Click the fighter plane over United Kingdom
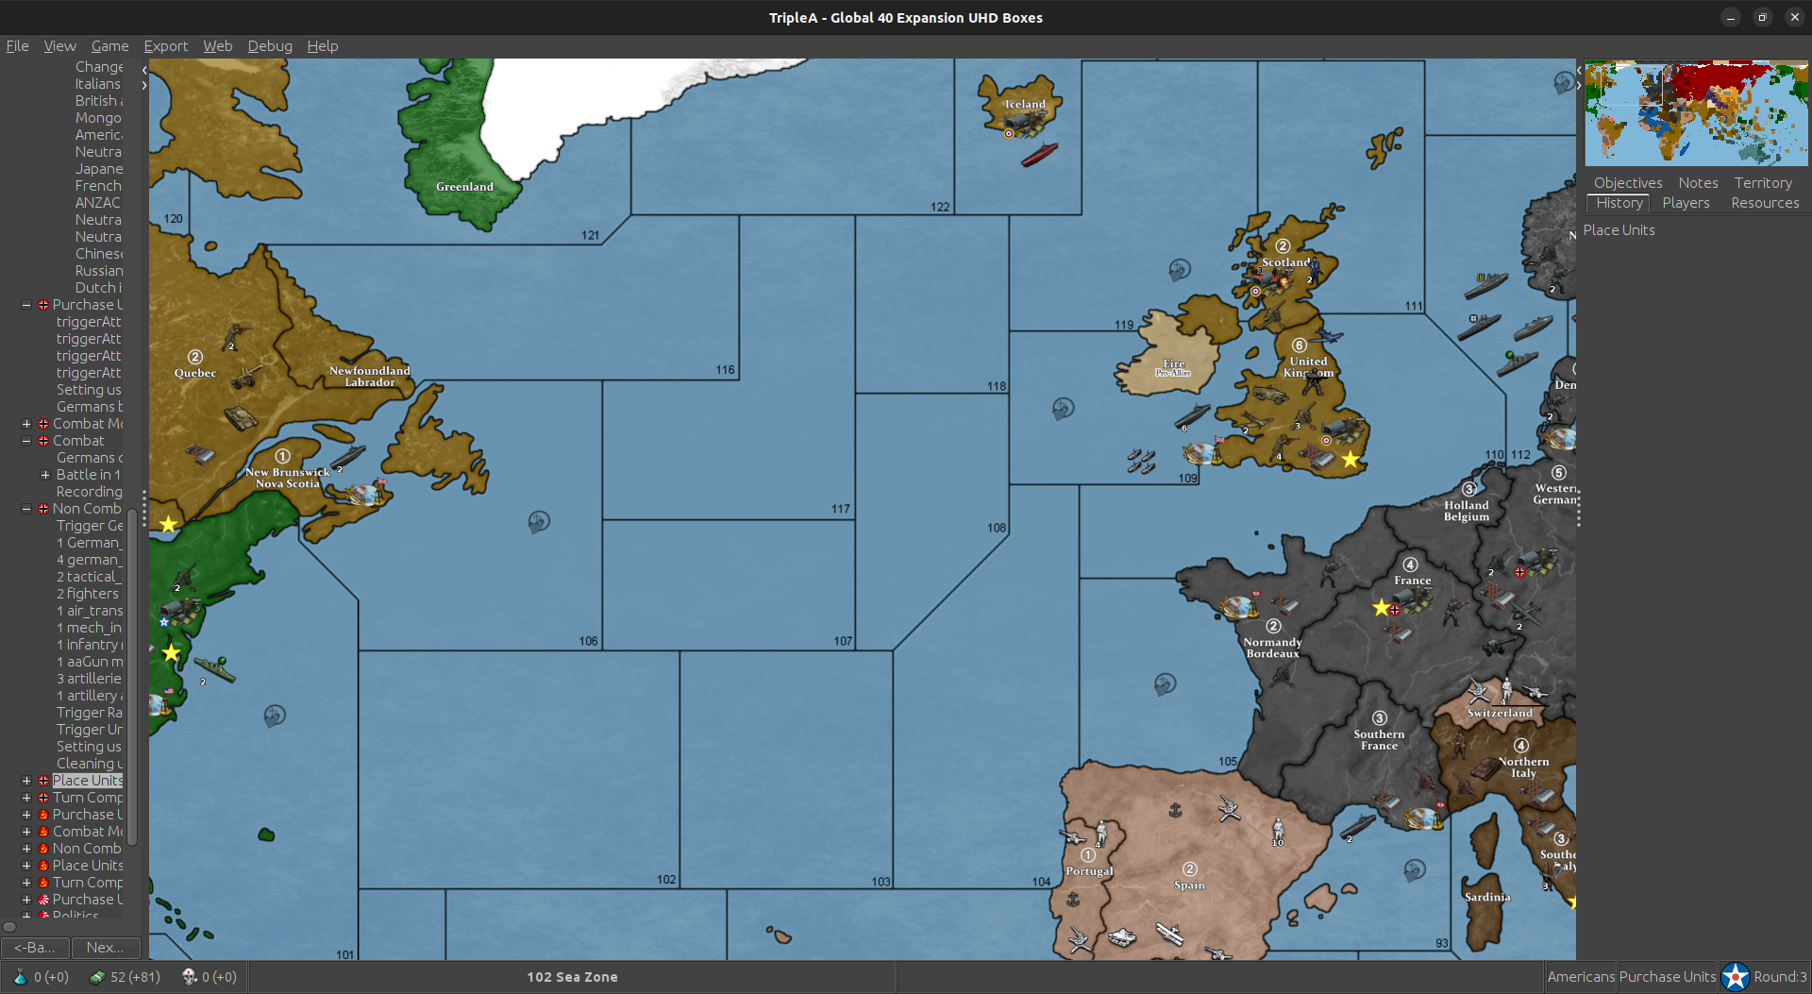This screenshot has width=1812, height=994. (x=1328, y=337)
